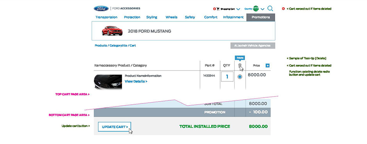
Task: Click the black Mustang hood product image
Action: point(108,82)
